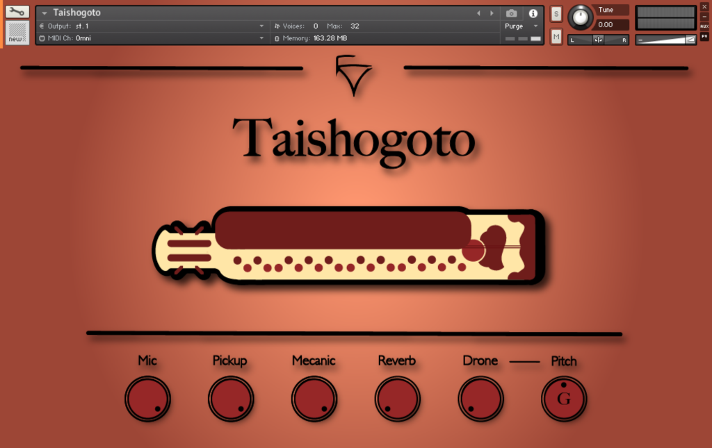This screenshot has height=448, width=712.
Task: Click the Mecanic label
Action: pyautogui.click(x=314, y=360)
